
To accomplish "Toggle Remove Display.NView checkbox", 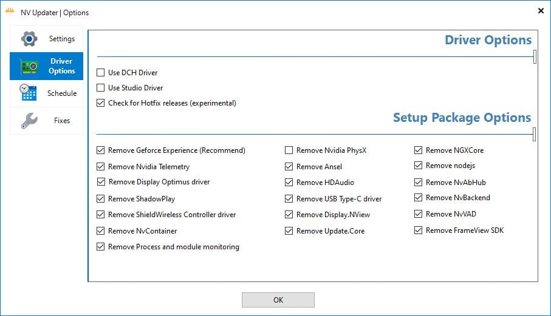I will 289,215.
